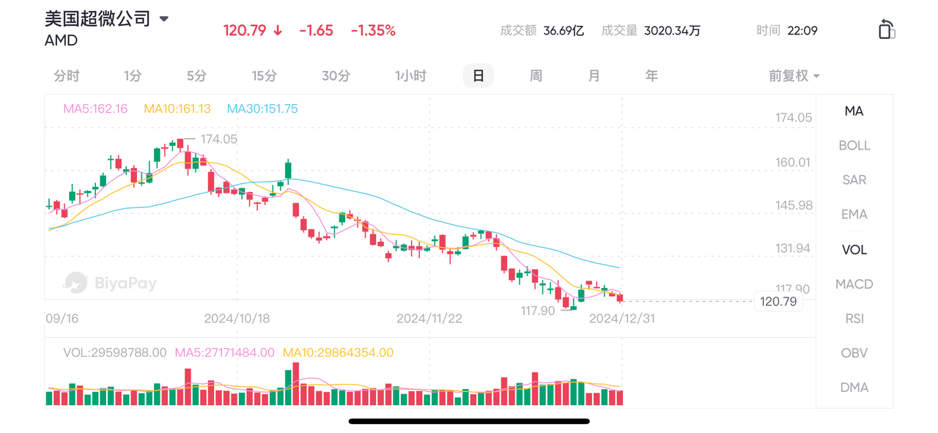Expand the 美国超微公司 stock name dropdown

coord(164,19)
